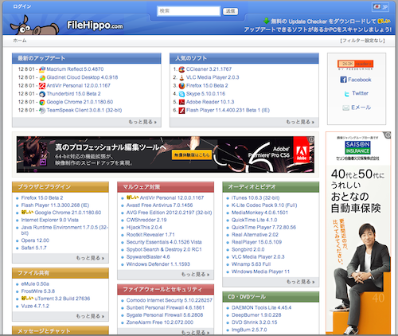The width and height of the screenshot is (398, 336).
Task: Open もっと見る under latest updates
Action: click(x=142, y=122)
